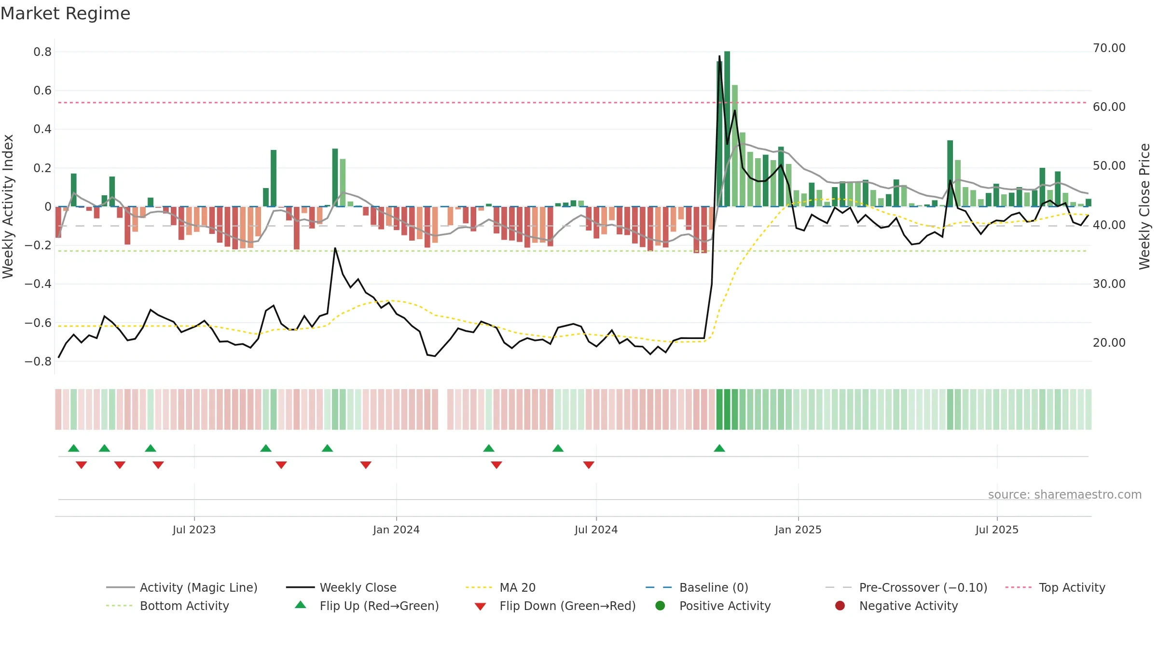
Task: Toggle Activity (Magic Line) legend entry
Action: (x=182, y=587)
